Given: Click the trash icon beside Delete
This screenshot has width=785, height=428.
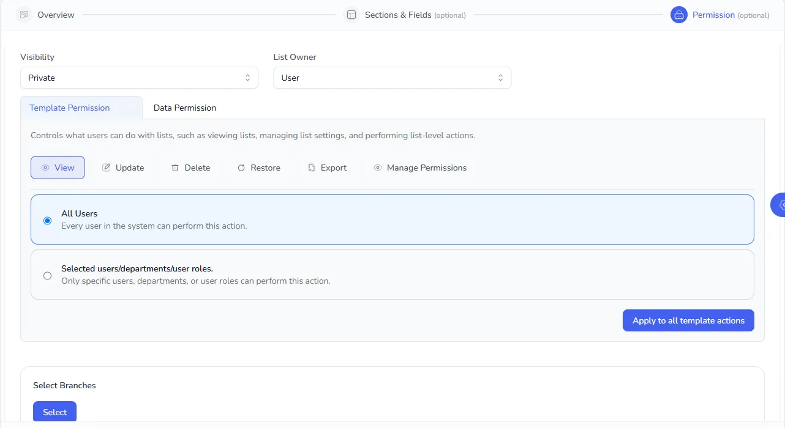Looking at the screenshot, I should click(175, 168).
